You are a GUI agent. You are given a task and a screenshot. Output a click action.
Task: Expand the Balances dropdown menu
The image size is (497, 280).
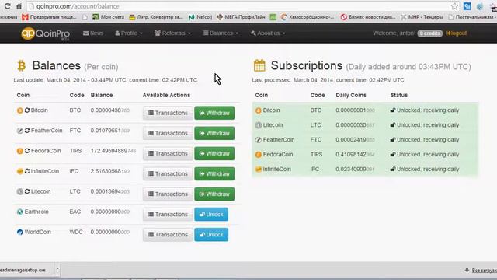[221, 33]
